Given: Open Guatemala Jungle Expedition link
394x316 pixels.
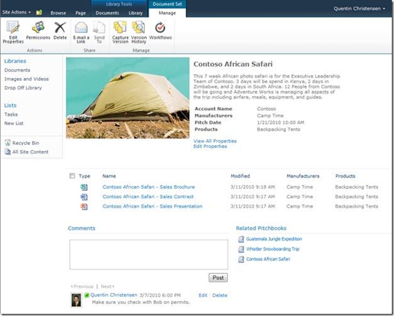Looking at the screenshot, I should (x=274, y=239).
